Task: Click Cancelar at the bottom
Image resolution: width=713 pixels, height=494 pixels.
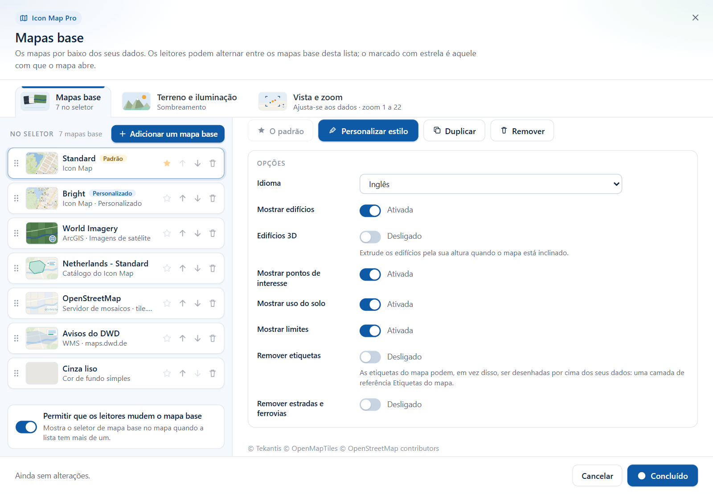Action: coord(597,476)
